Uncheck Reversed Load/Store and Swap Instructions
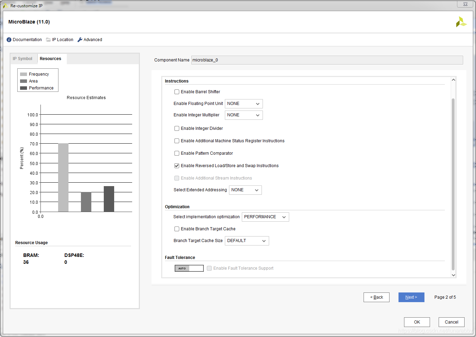Screen dimensions: 476x337 [177, 166]
